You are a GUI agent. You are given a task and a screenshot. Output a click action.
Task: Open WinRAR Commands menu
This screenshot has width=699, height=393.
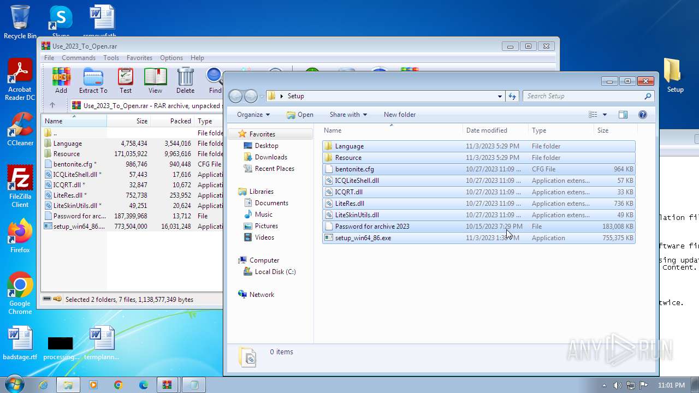click(79, 58)
